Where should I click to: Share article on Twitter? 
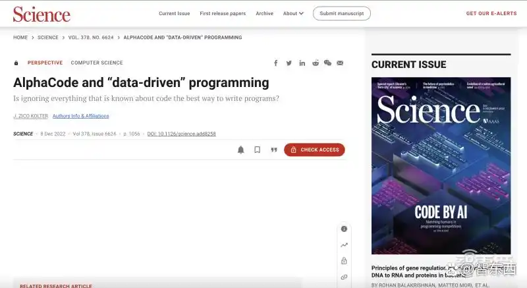289,63
